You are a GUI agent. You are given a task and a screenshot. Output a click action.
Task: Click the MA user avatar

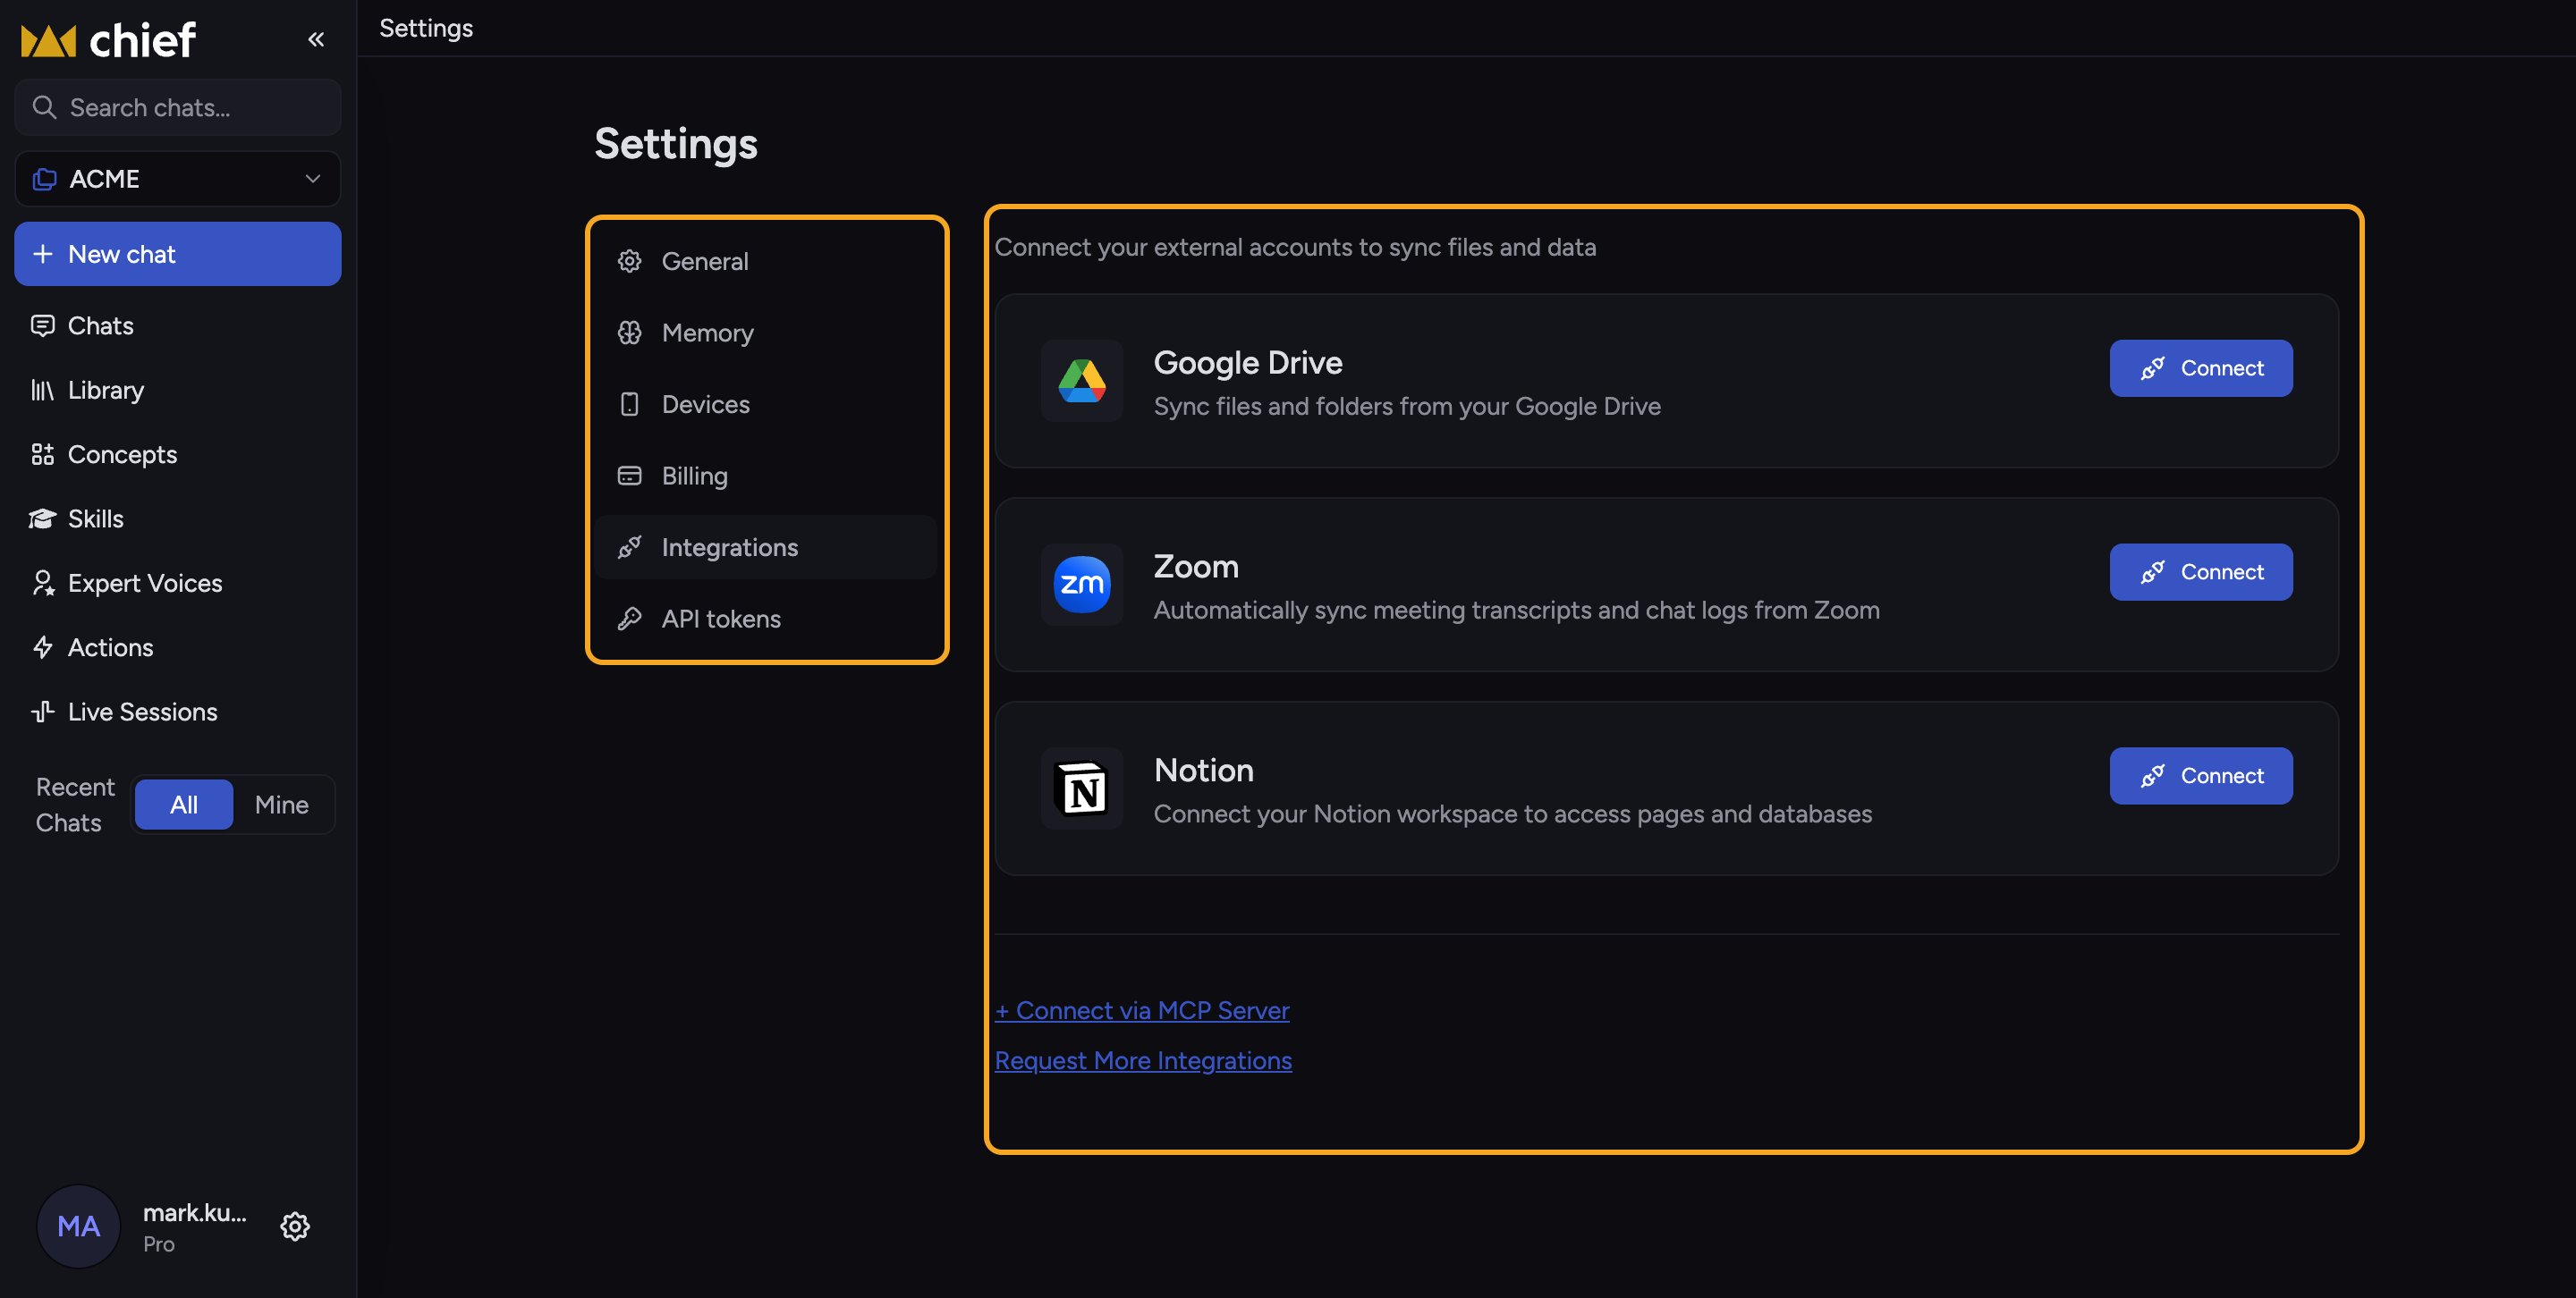(79, 1226)
